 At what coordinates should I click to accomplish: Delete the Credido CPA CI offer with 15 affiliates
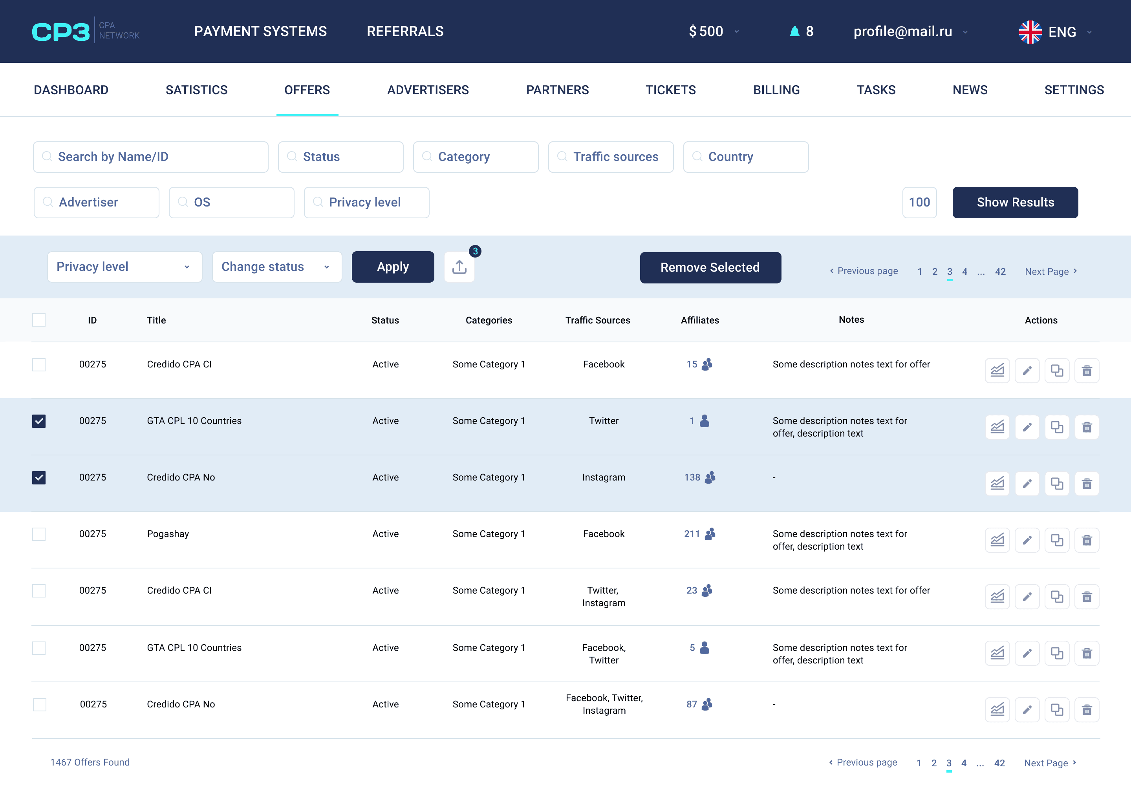[x=1087, y=370]
